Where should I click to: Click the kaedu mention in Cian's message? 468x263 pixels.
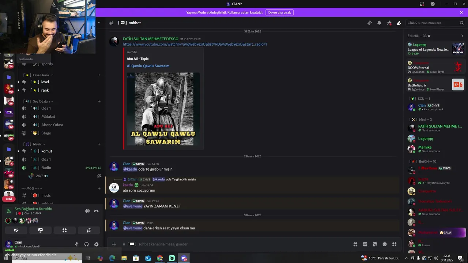click(130, 169)
